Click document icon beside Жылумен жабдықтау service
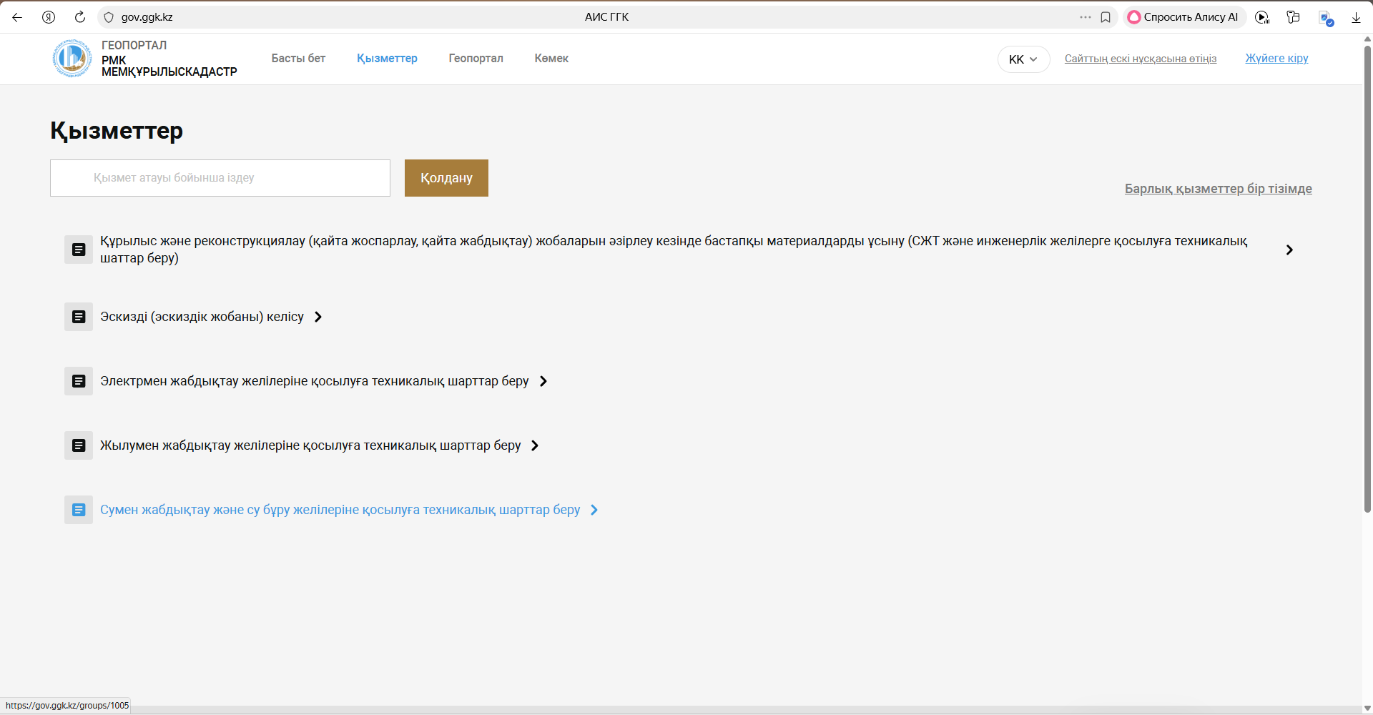Image resolution: width=1373 pixels, height=715 pixels. [79, 445]
